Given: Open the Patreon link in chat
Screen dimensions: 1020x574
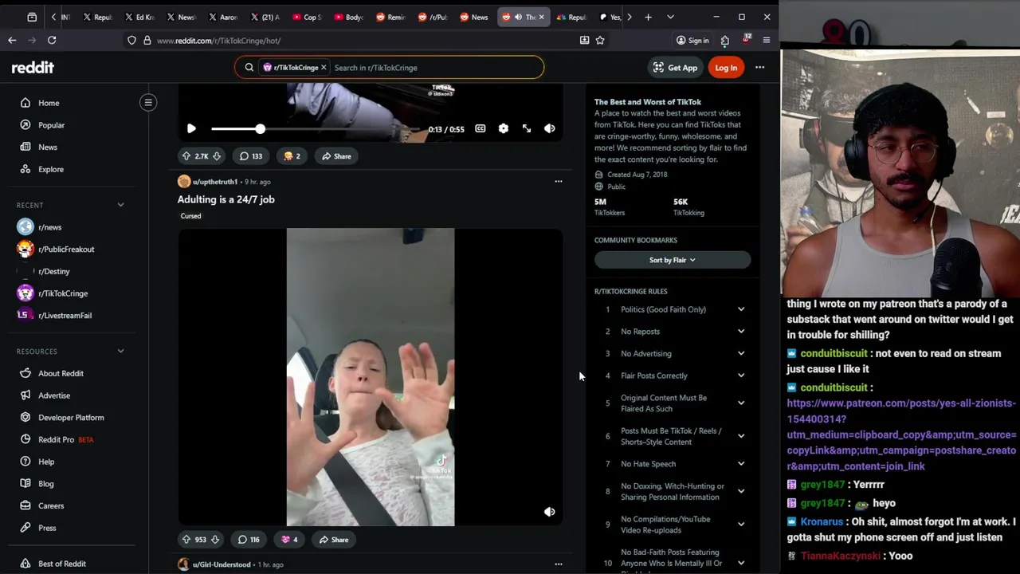Looking at the screenshot, I should pyautogui.click(x=901, y=434).
